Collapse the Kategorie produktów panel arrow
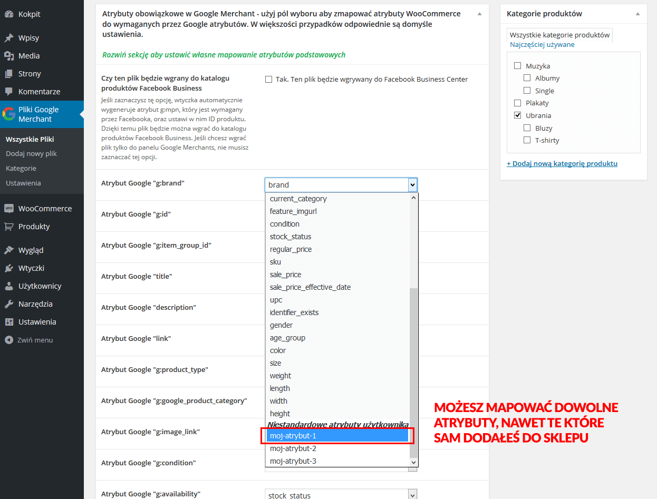This screenshot has height=499, width=657. pos(637,14)
